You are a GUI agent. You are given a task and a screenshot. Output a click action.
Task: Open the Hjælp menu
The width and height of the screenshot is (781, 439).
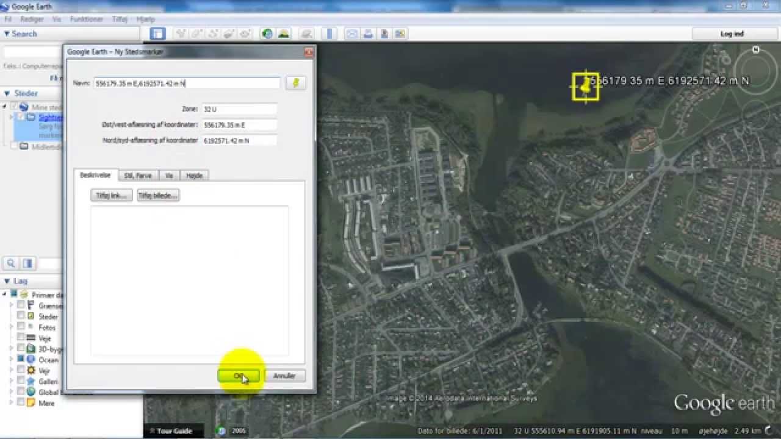point(146,20)
